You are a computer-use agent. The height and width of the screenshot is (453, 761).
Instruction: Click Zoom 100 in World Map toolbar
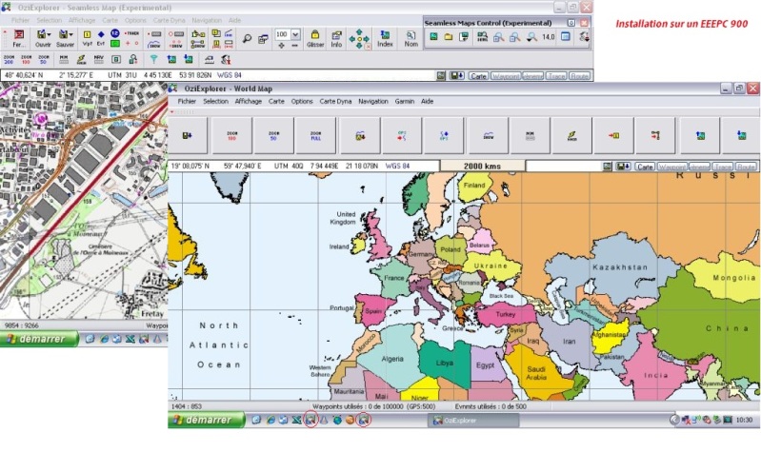click(x=232, y=136)
